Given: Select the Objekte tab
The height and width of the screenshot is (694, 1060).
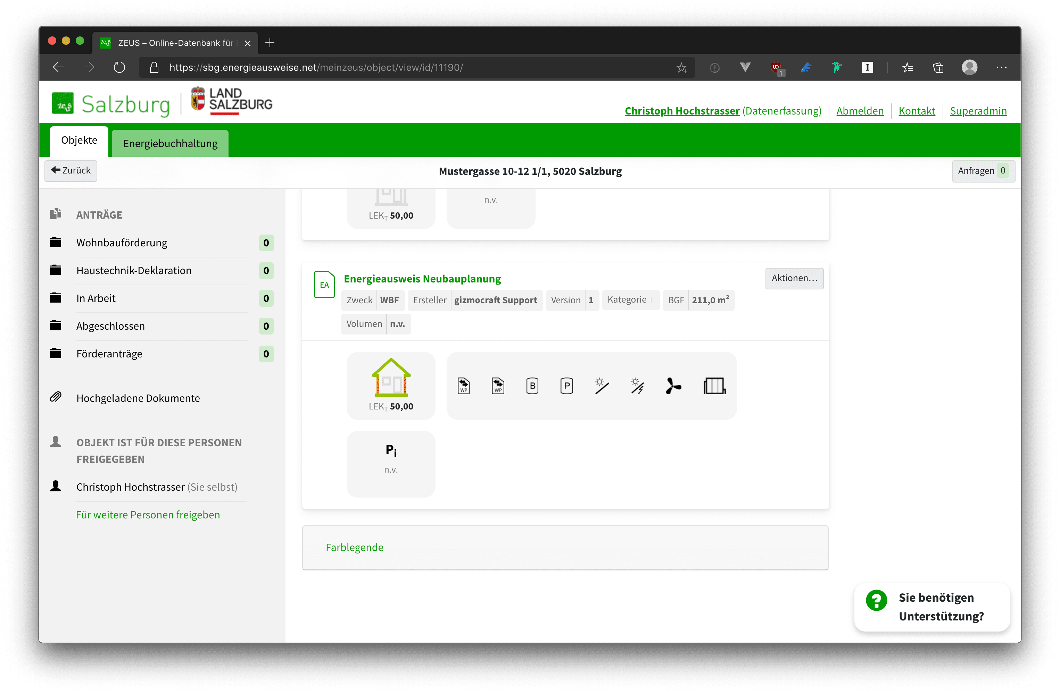Looking at the screenshot, I should (79, 141).
